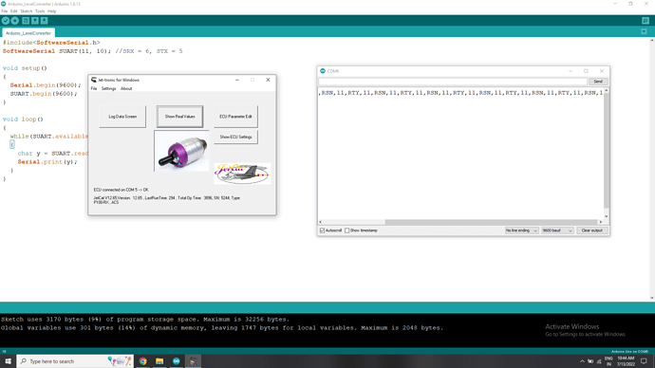Click the Serial.begin(9600) code line
The image size is (655, 368).
(46, 85)
